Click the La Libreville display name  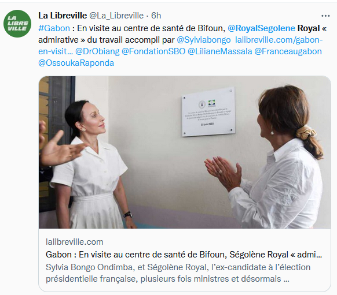coord(63,16)
